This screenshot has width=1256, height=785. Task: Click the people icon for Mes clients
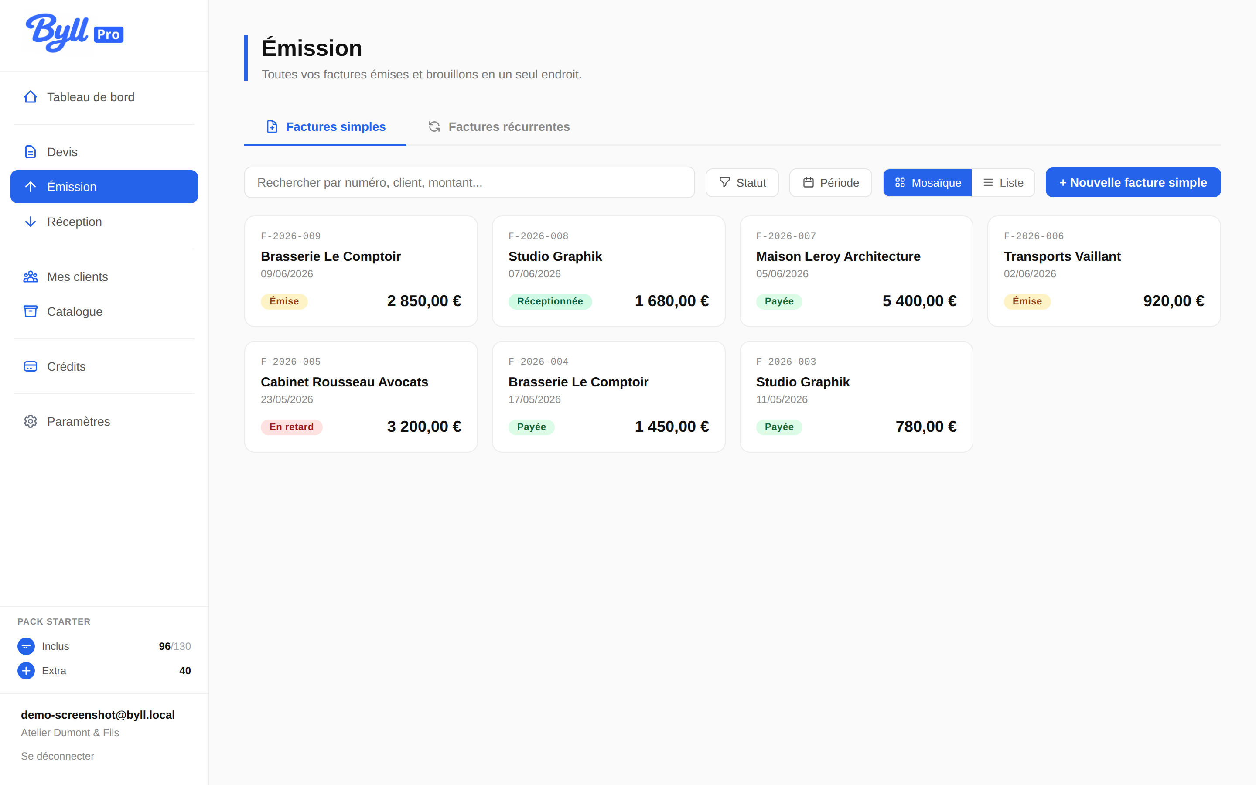(x=31, y=277)
